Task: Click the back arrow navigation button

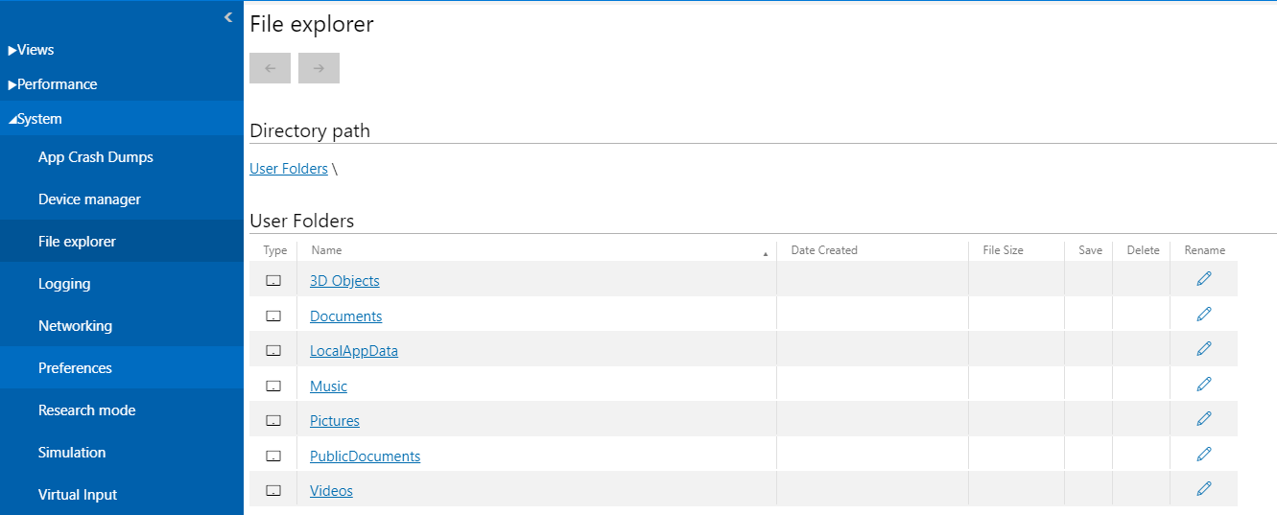Action: pyautogui.click(x=270, y=68)
